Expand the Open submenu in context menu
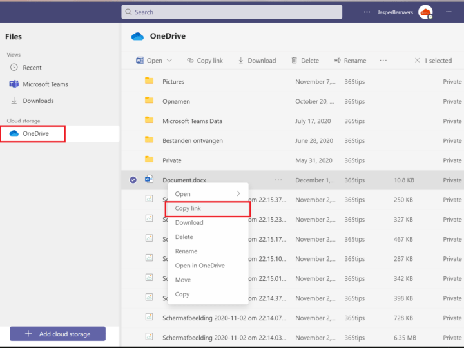 point(208,194)
